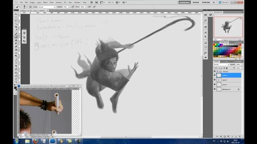Open the brush-shaped icon below Tool Presets
The image size is (257, 144).
(205, 57)
